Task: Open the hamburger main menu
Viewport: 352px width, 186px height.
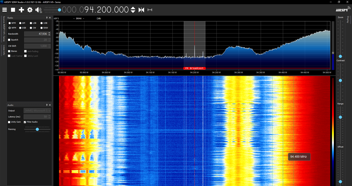Action: coord(4,10)
